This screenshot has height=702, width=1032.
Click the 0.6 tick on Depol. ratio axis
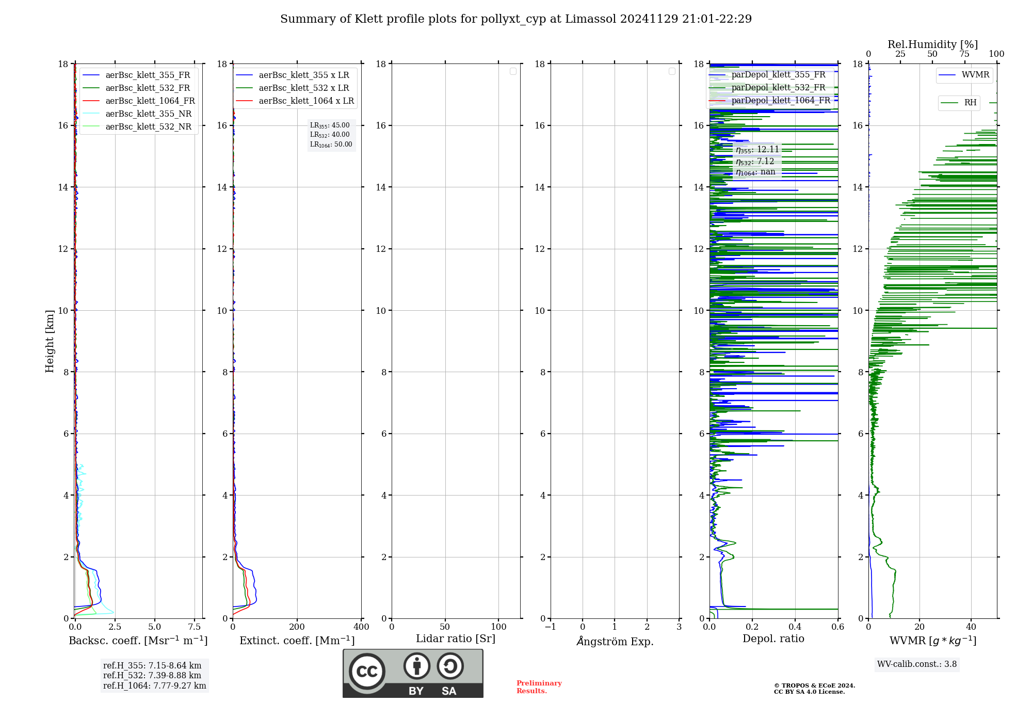pos(838,627)
